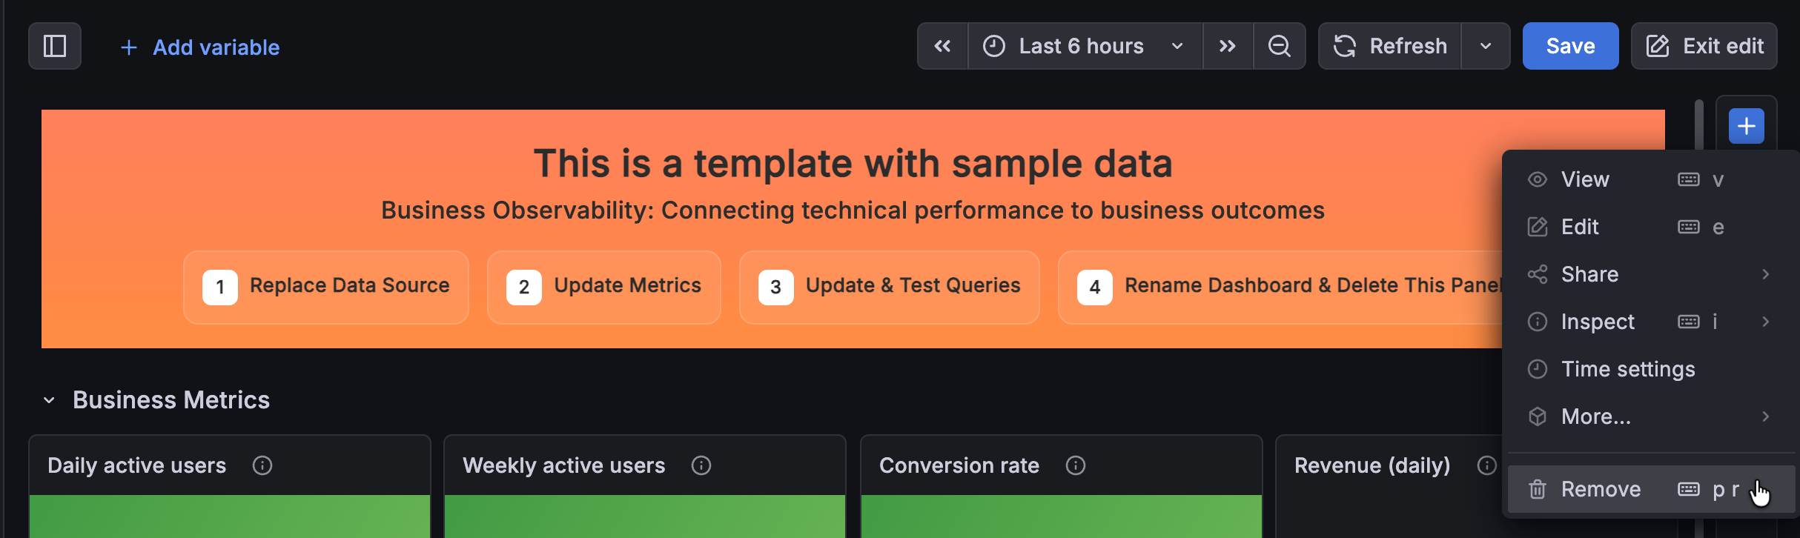1800x538 pixels.
Task: Shift time range backward with double-left arrows
Action: pos(942,46)
